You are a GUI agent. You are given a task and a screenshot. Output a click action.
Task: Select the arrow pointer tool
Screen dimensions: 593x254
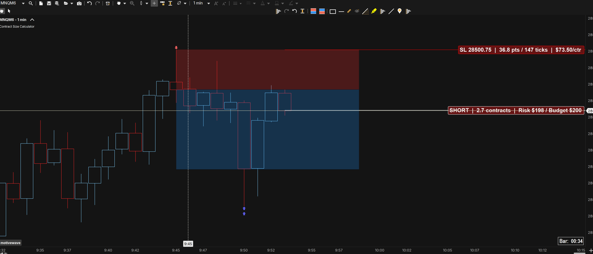(9, 11)
